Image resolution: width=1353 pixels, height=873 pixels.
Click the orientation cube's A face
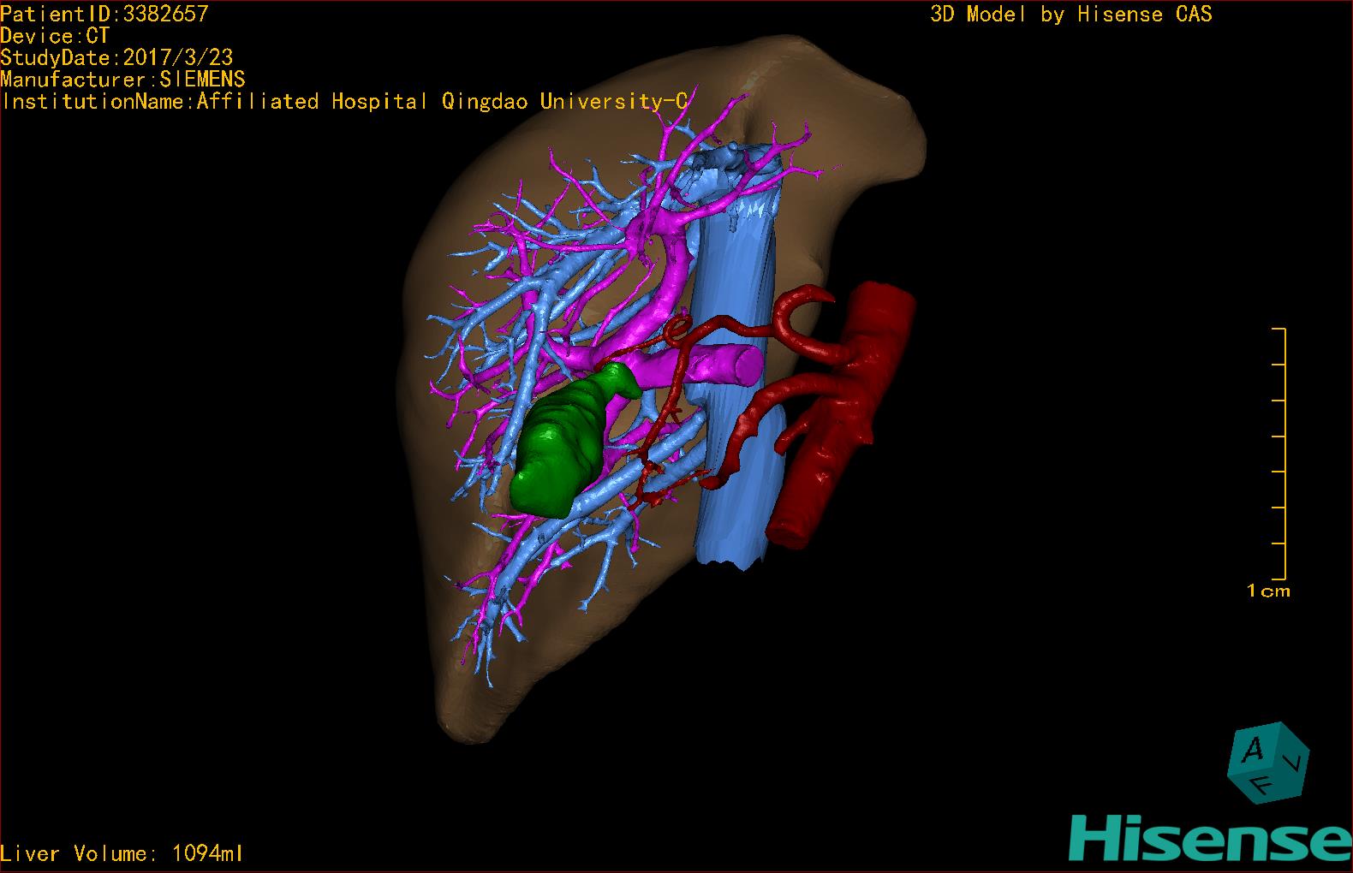(x=1255, y=750)
